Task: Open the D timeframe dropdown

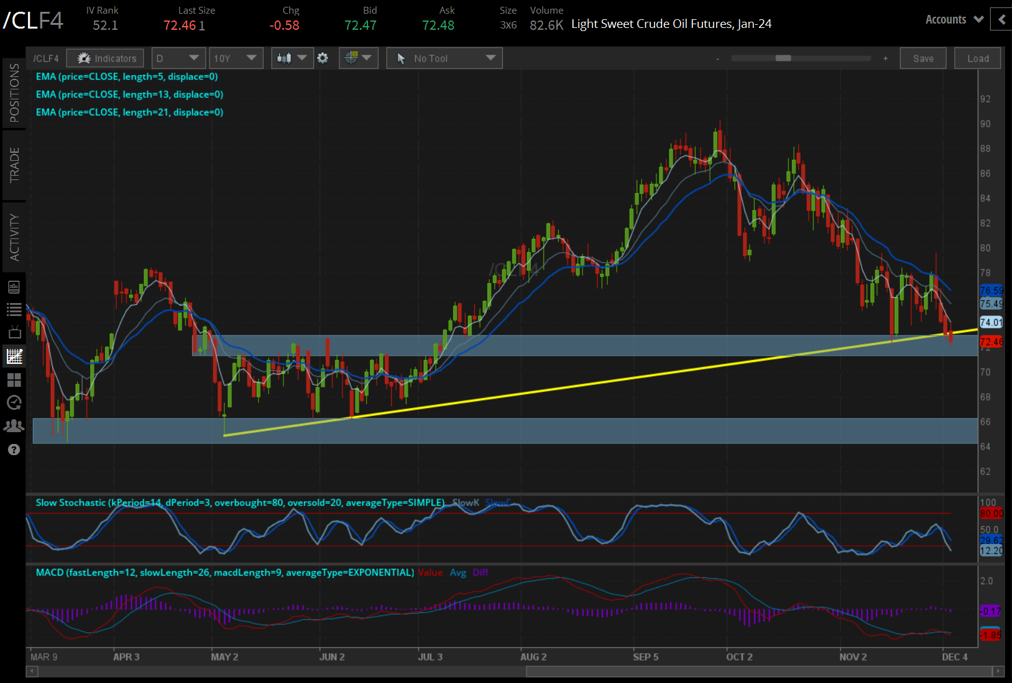Action: tap(178, 58)
